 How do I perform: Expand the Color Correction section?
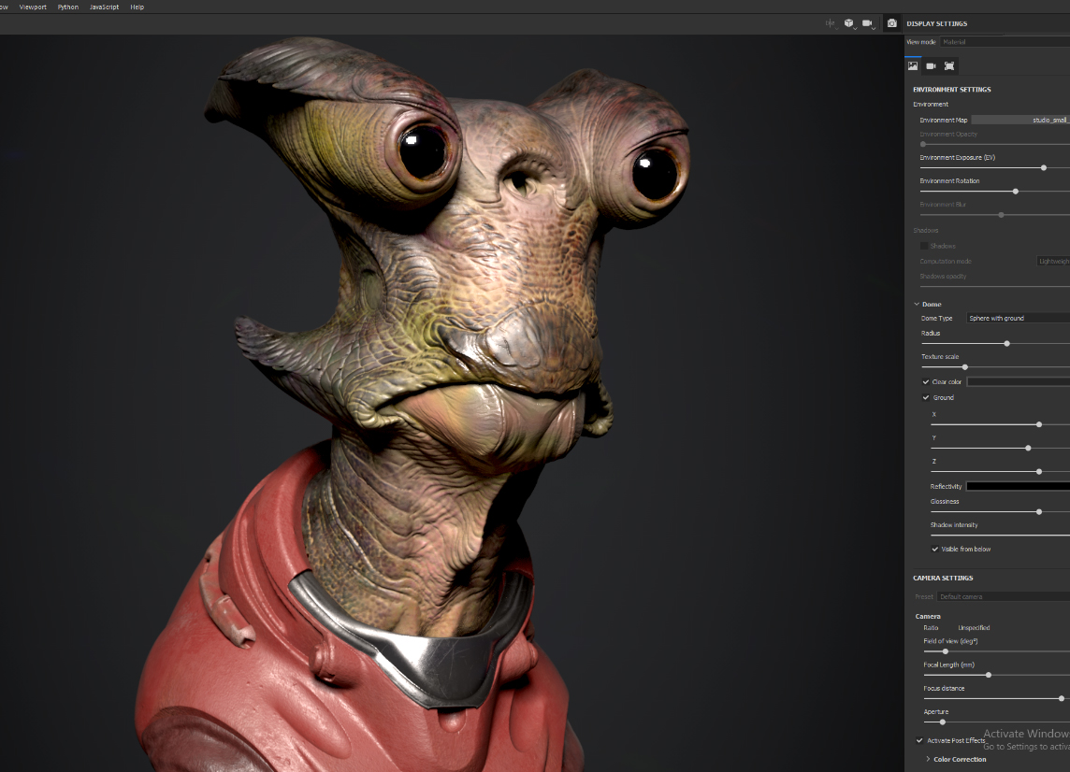[x=928, y=759]
